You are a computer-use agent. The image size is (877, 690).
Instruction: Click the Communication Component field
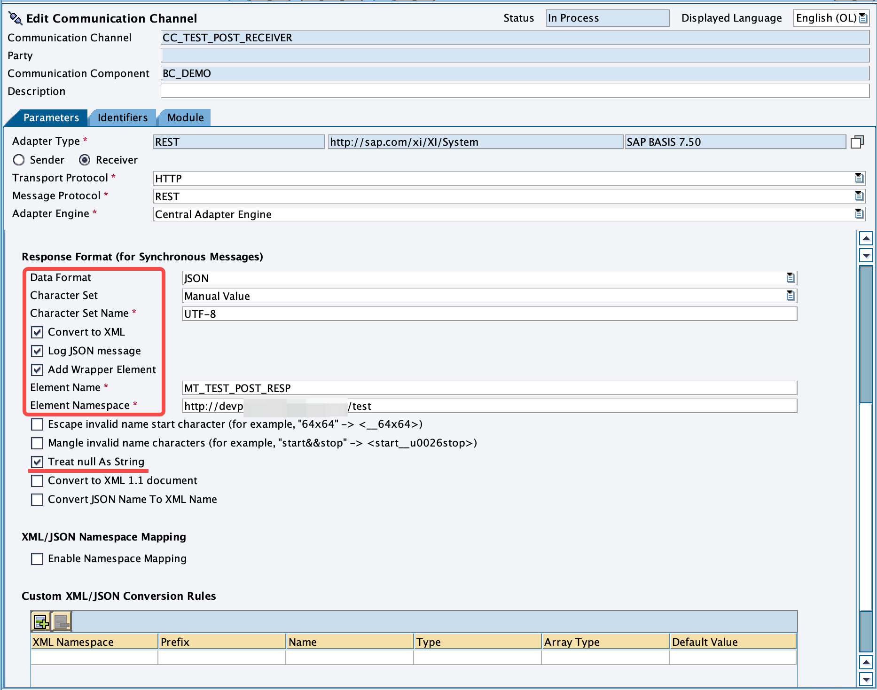click(515, 73)
